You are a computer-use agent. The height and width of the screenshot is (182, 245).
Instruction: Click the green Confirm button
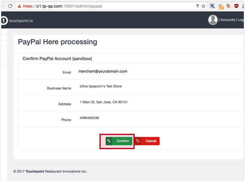tap(119, 141)
